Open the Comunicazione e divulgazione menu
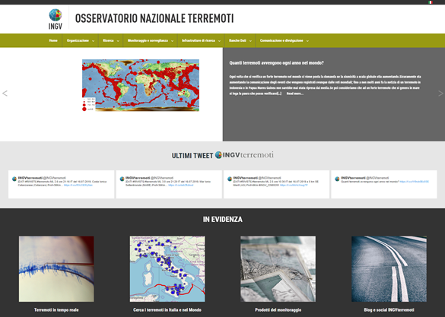 click(284, 40)
